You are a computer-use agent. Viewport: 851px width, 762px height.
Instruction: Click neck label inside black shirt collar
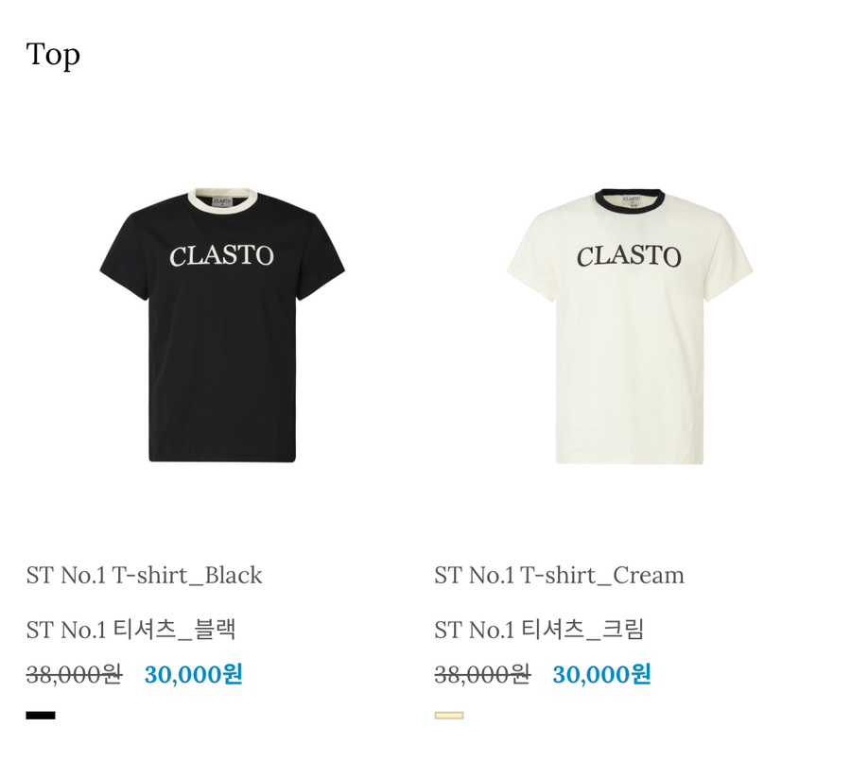(x=222, y=202)
